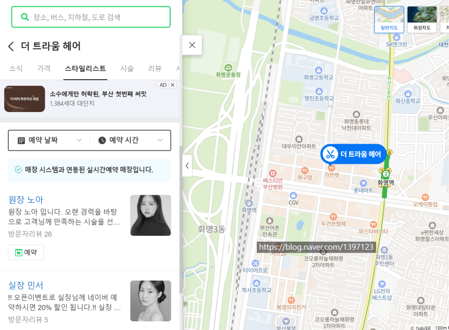Click the 화신중학교 school marker
The height and width of the screenshot is (330, 449).
(408, 94)
